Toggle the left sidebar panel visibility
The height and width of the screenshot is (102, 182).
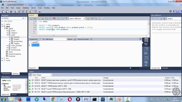(175, 11)
